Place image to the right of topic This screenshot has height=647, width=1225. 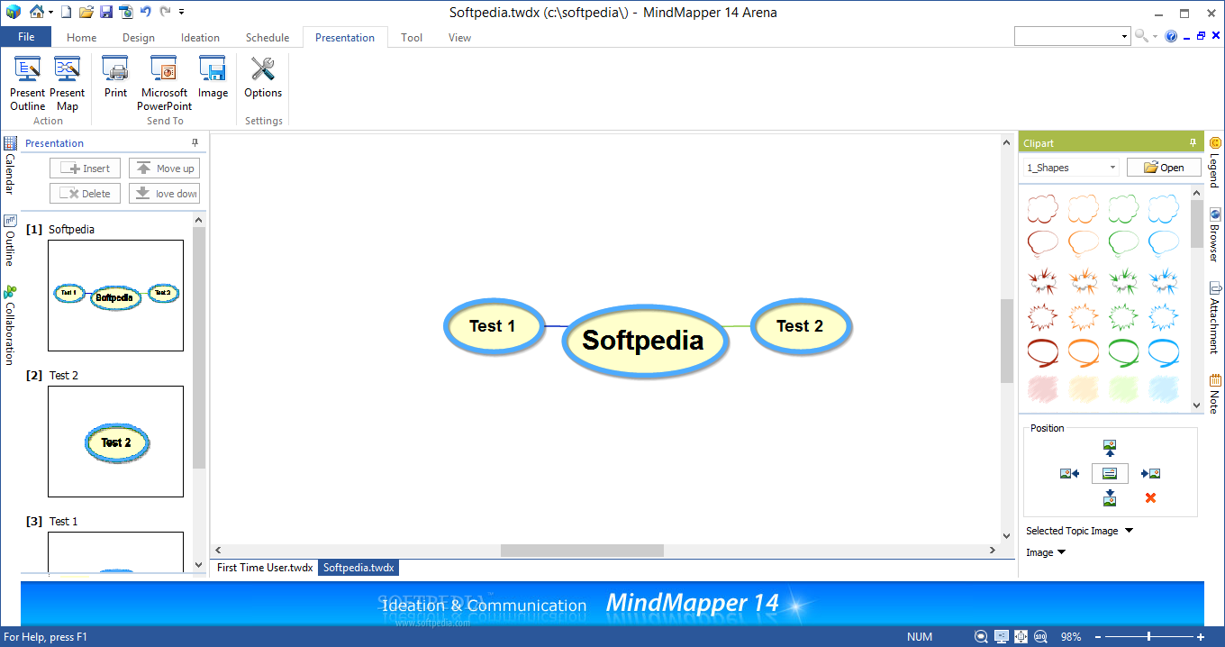[x=1150, y=473]
